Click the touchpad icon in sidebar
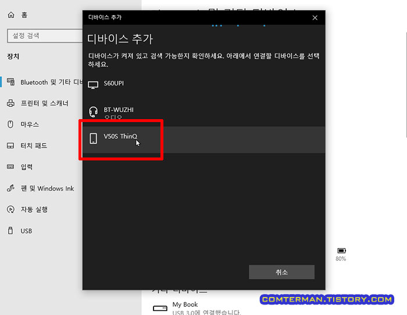The image size is (407, 315). point(10,145)
